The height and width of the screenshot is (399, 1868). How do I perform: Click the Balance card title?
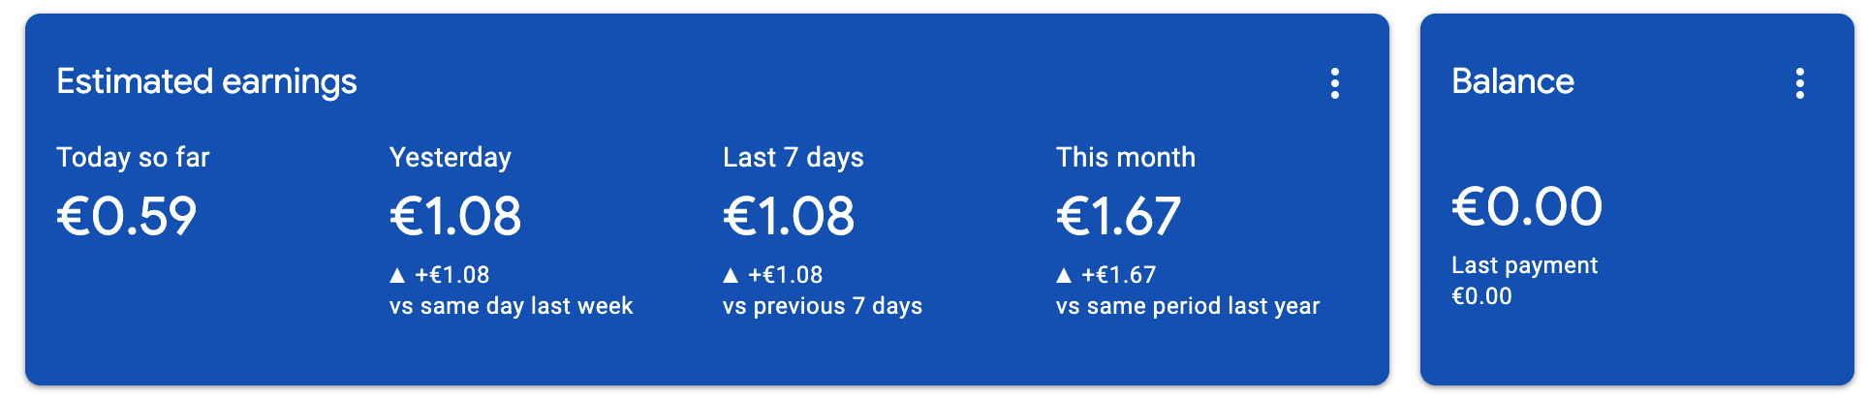coord(1512,81)
